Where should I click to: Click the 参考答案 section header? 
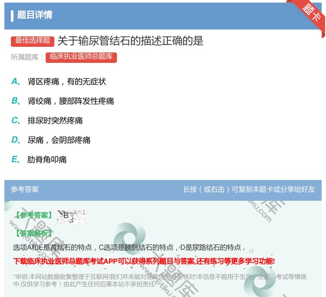tap(25, 189)
